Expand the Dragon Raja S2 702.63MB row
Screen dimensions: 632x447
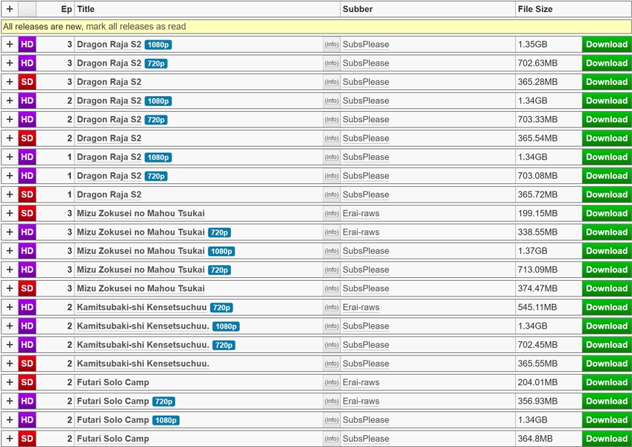10,63
